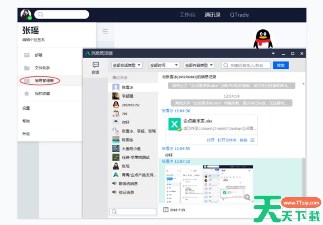Click magnifier zoom icon on image
323x225 pixels.
[x=247, y=197]
